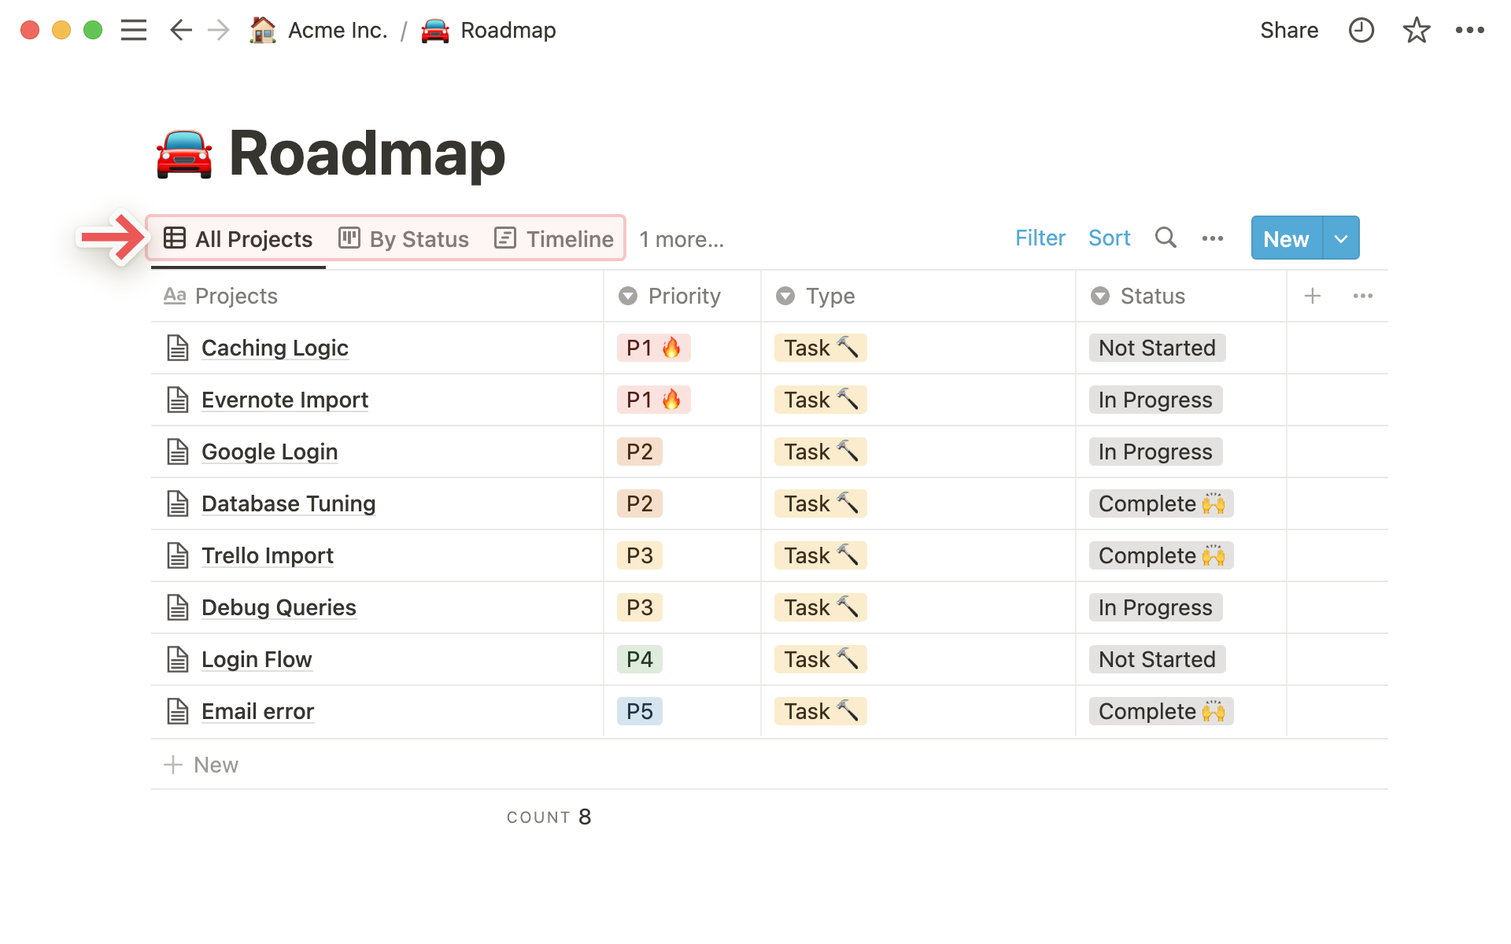Open the top-right page options ellipsis
The height and width of the screenshot is (944, 1511).
click(1469, 31)
